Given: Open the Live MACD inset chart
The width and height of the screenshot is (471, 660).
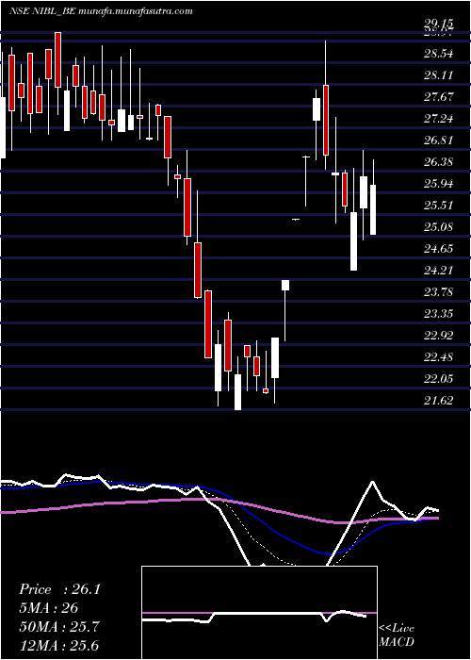Looking at the screenshot, I should [259, 613].
